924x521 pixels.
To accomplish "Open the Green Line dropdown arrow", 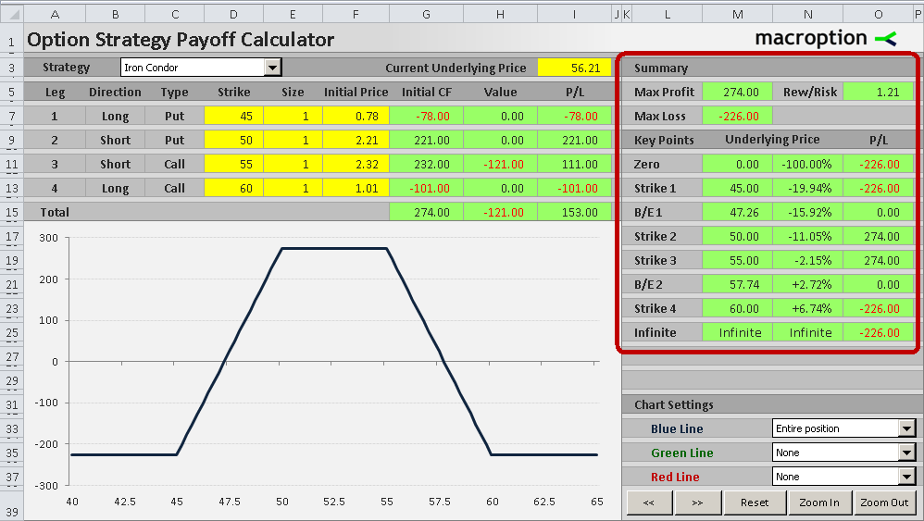I will pos(907,453).
